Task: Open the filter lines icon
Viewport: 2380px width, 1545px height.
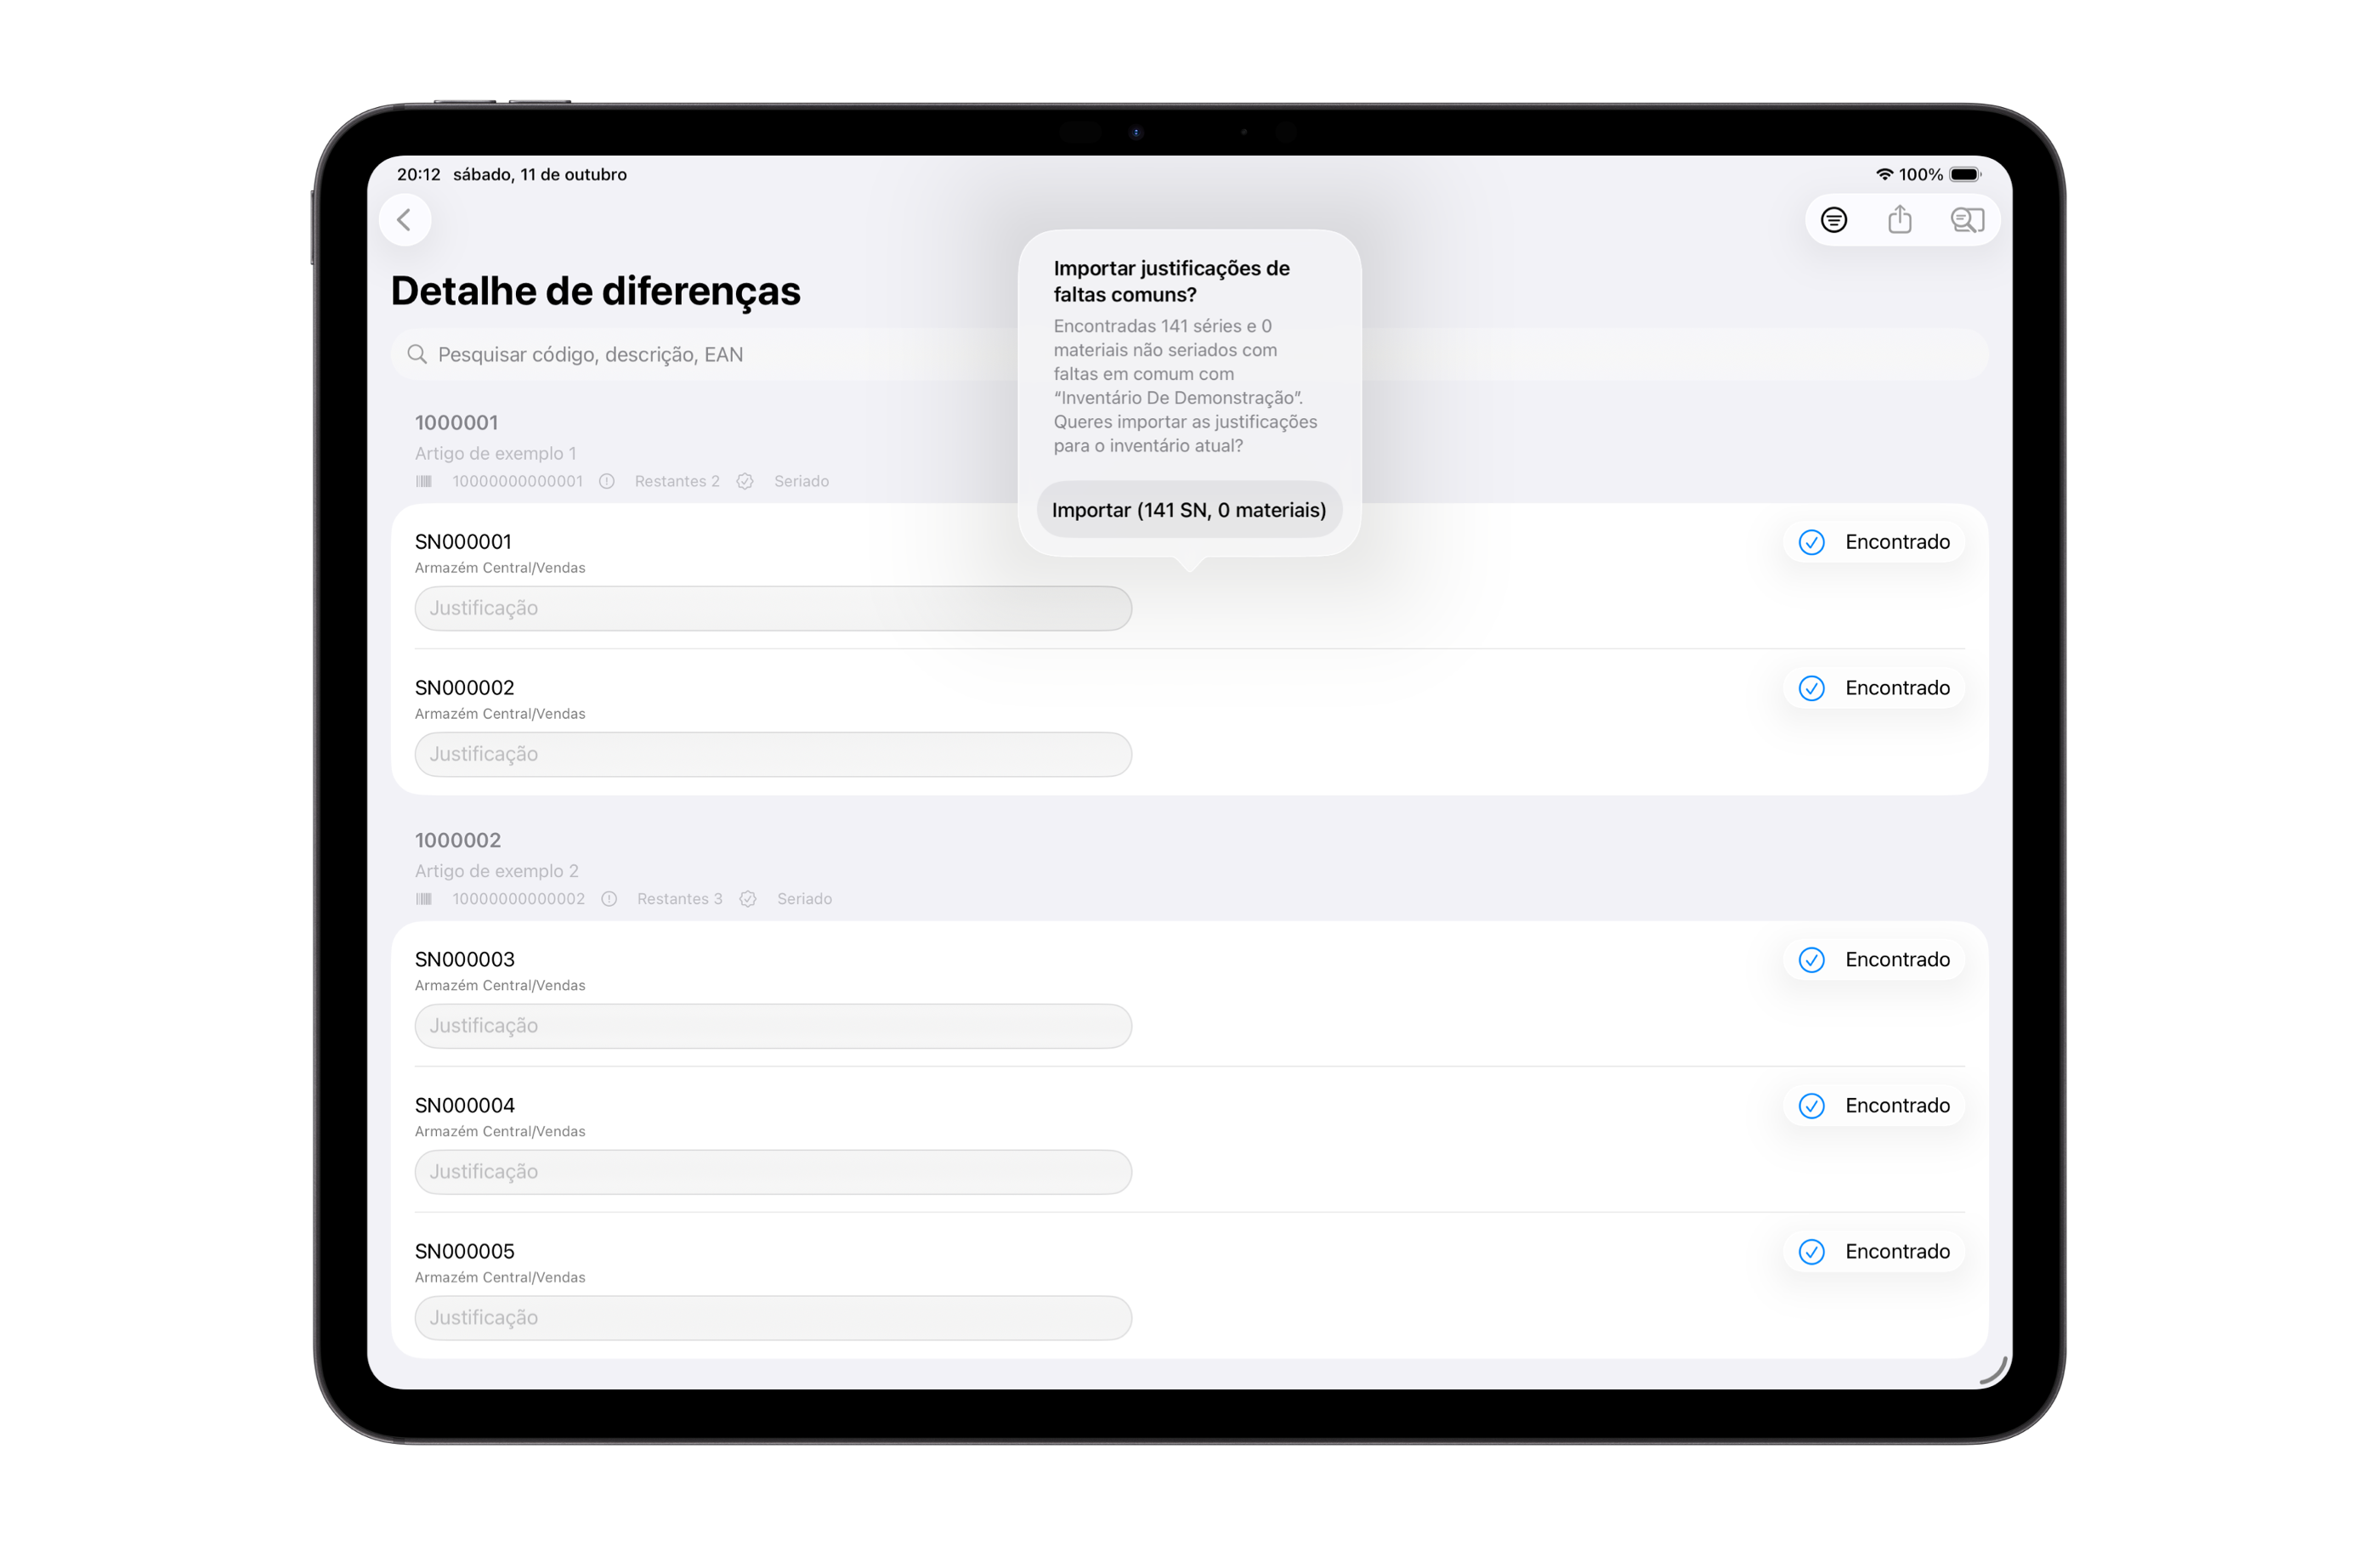Action: pyautogui.click(x=1833, y=220)
